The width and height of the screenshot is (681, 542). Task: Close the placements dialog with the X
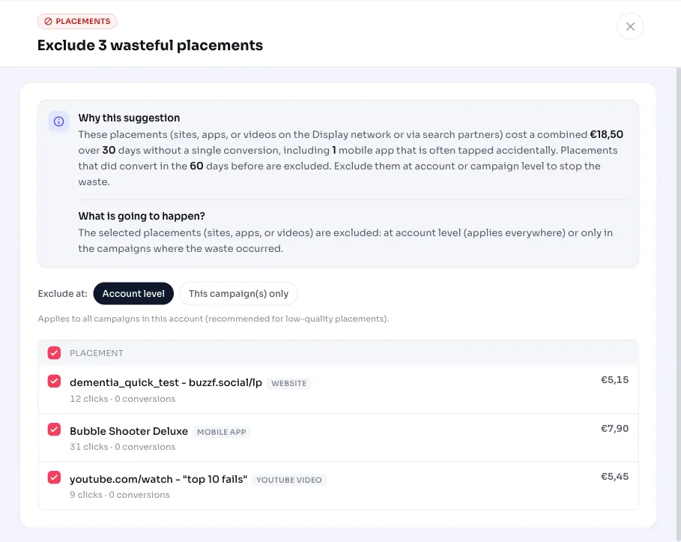click(x=630, y=26)
